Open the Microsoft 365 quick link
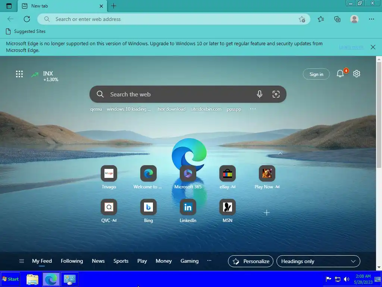The image size is (382, 287). click(x=188, y=178)
